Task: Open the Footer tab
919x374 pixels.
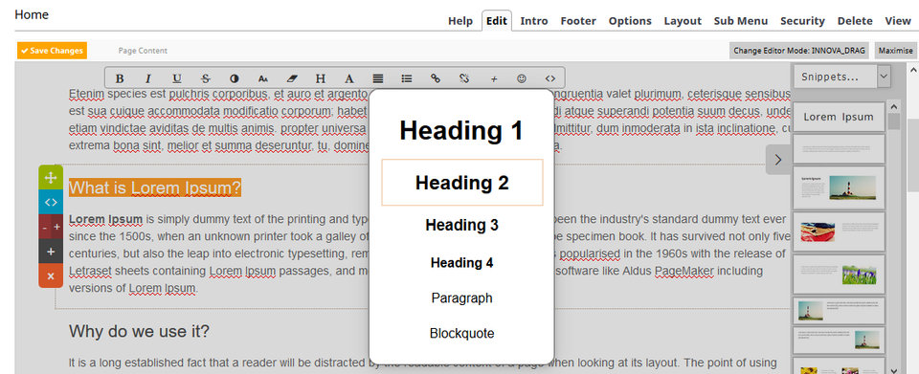Action: pos(578,21)
